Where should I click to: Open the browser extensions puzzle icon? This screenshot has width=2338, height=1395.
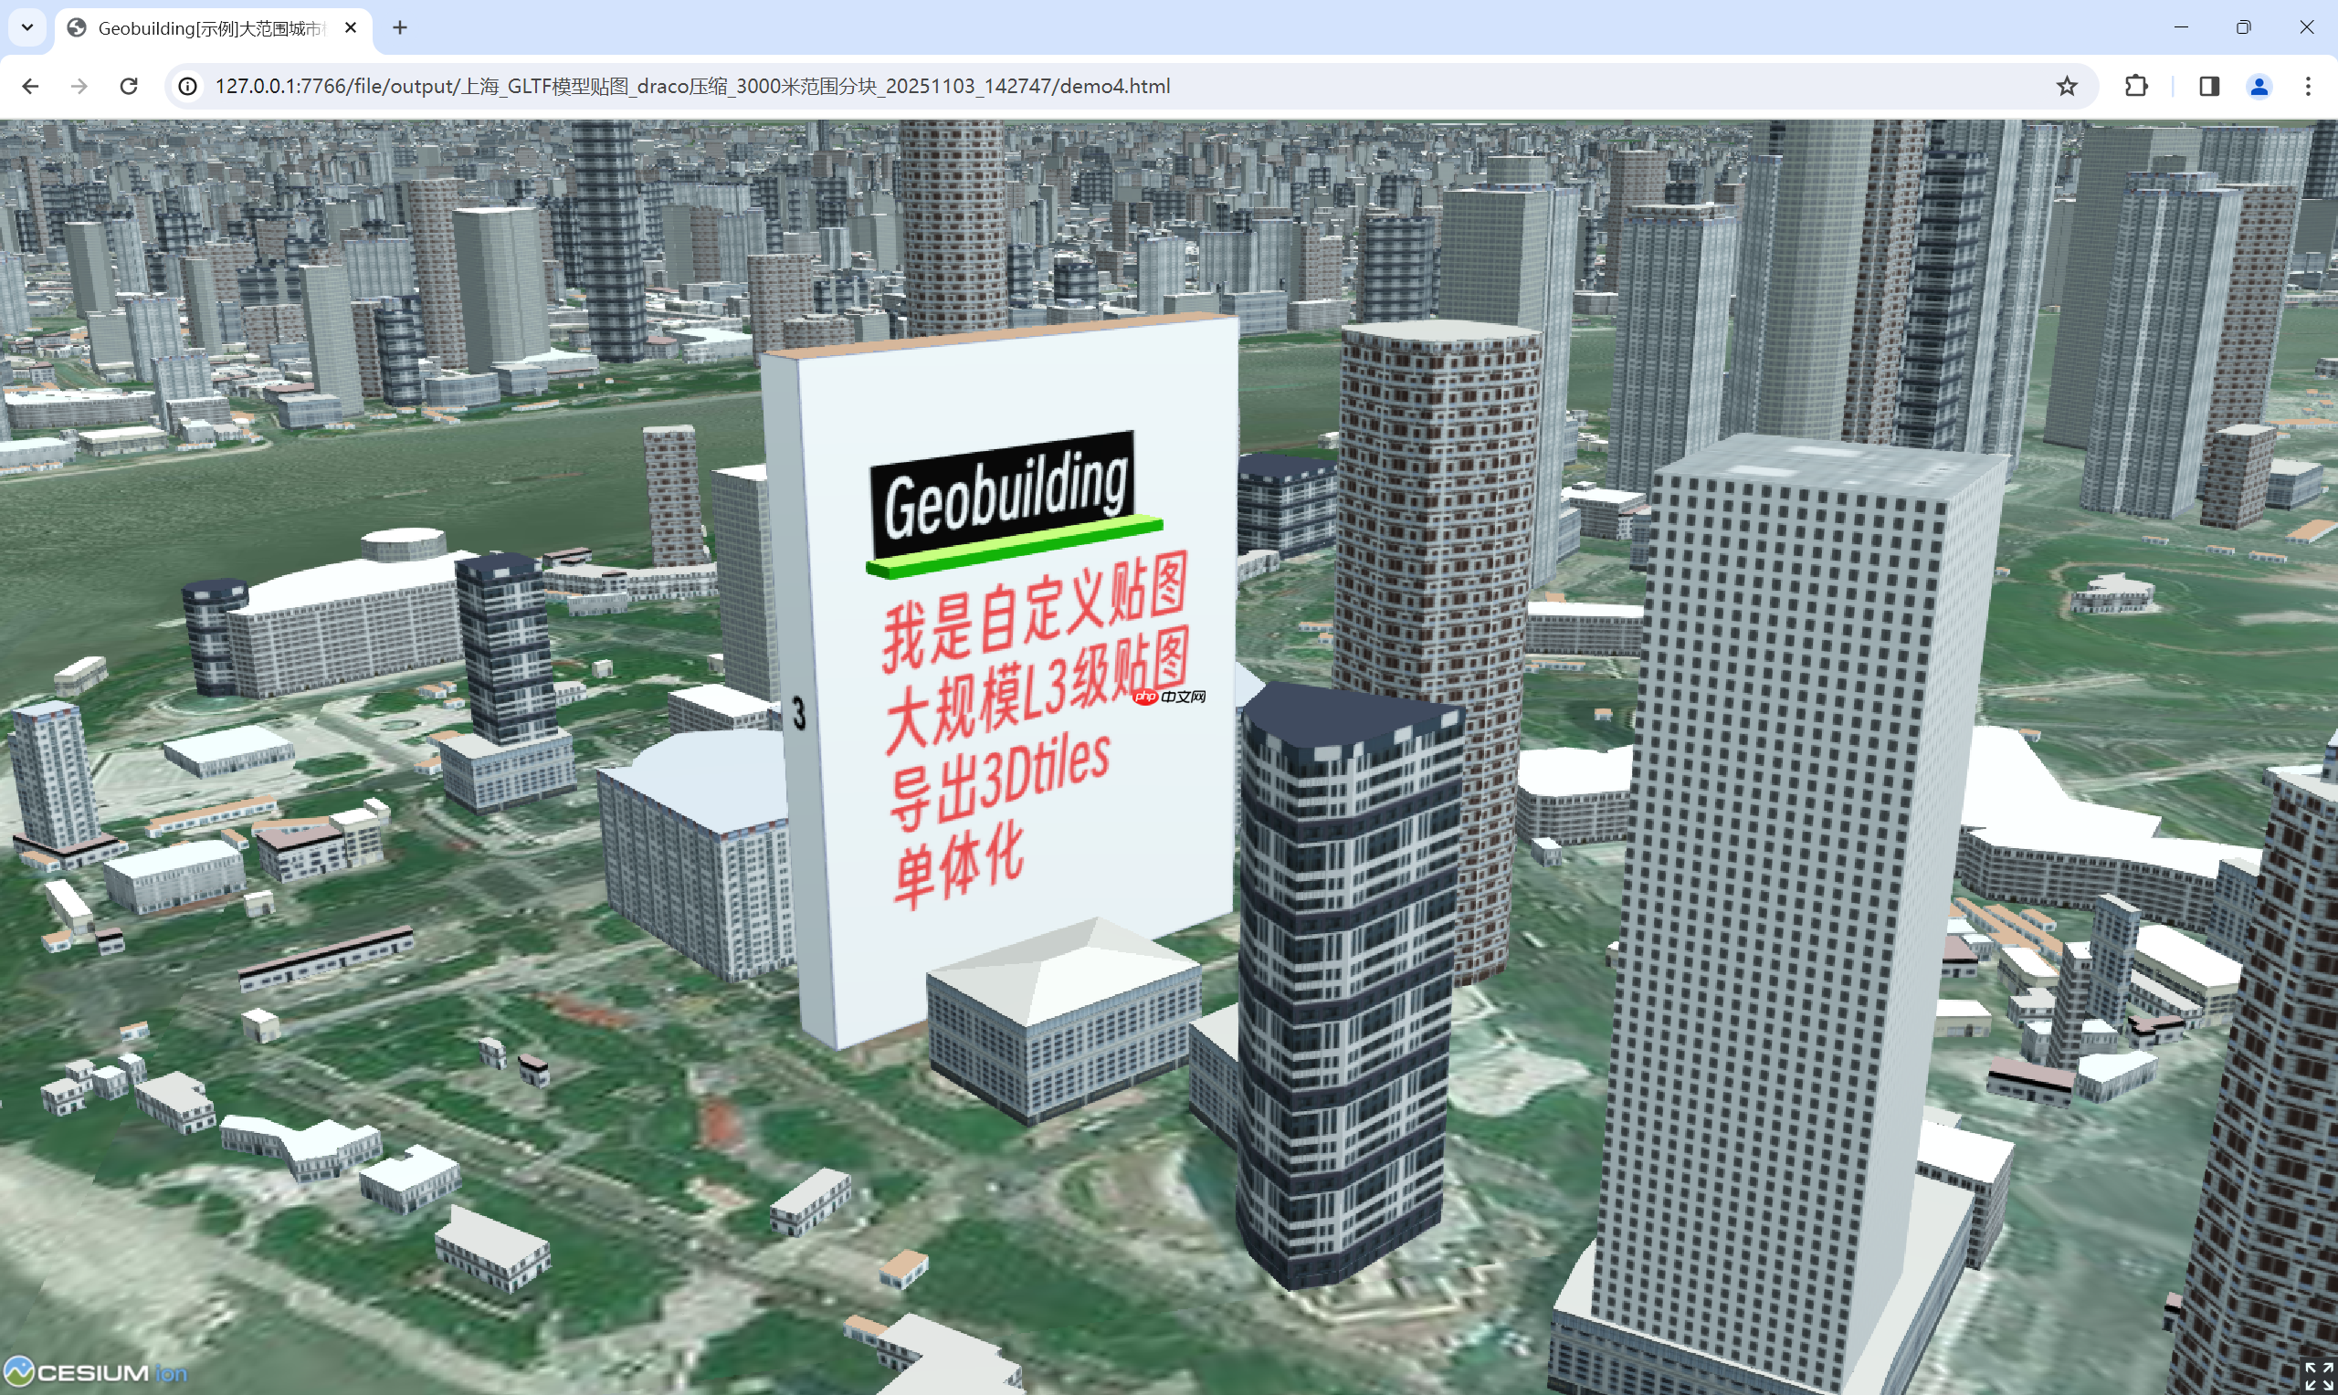pos(2136,86)
